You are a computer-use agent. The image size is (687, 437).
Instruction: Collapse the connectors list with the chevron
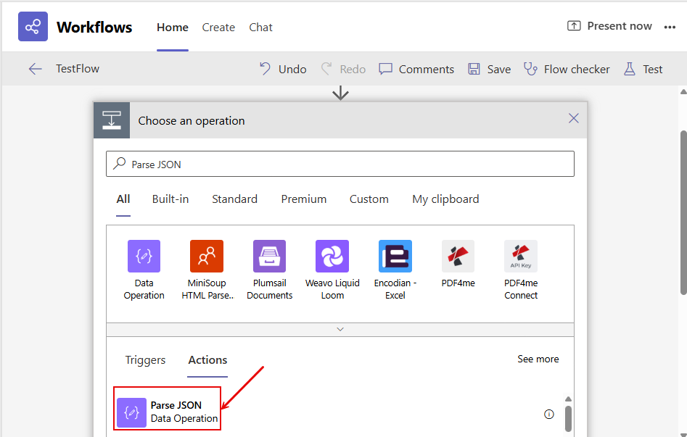point(340,330)
